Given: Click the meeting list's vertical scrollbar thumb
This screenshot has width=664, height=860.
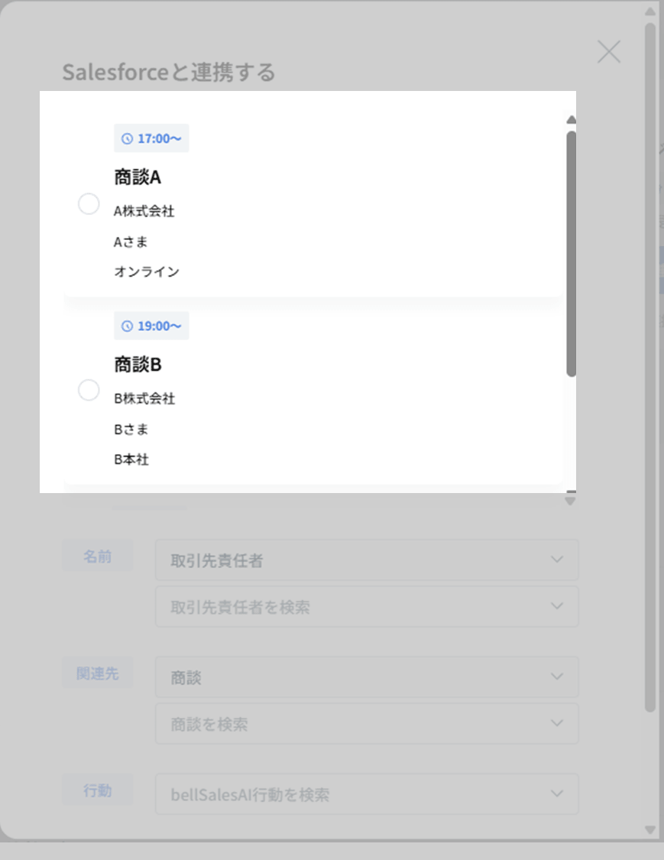Looking at the screenshot, I should pos(571,252).
